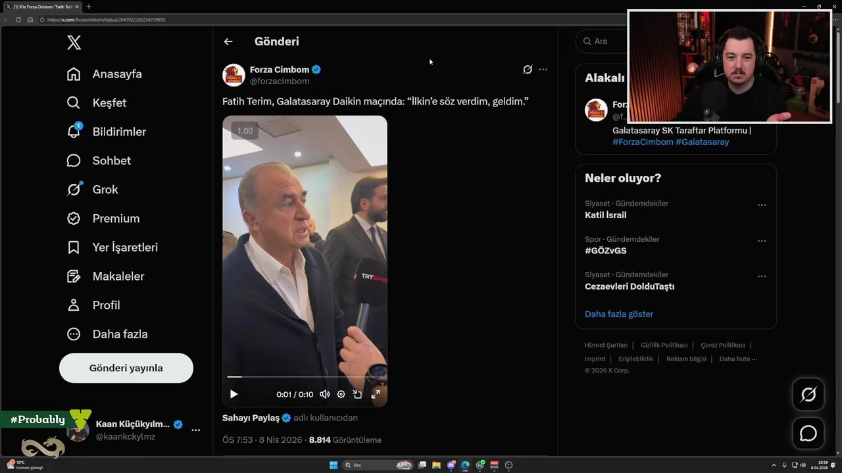
Task: Click the 1.00 playback speed badge
Action: click(x=245, y=131)
